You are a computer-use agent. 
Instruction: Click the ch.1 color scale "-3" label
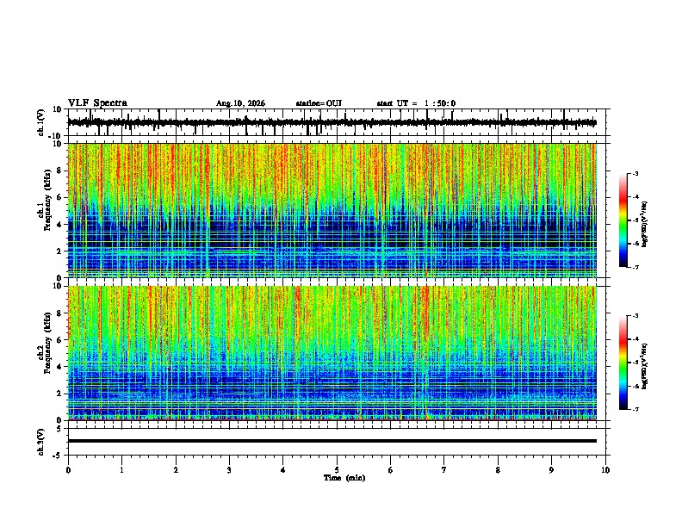[635, 173]
